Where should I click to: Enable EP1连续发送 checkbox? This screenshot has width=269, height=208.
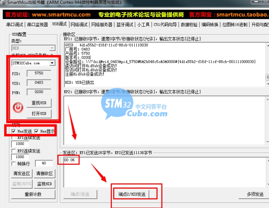(x=14, y=138)
